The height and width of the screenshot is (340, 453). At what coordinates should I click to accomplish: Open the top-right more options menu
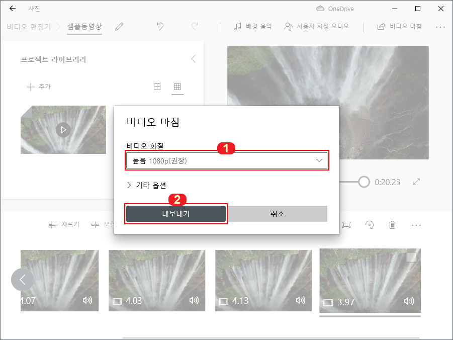coord(439,26)
